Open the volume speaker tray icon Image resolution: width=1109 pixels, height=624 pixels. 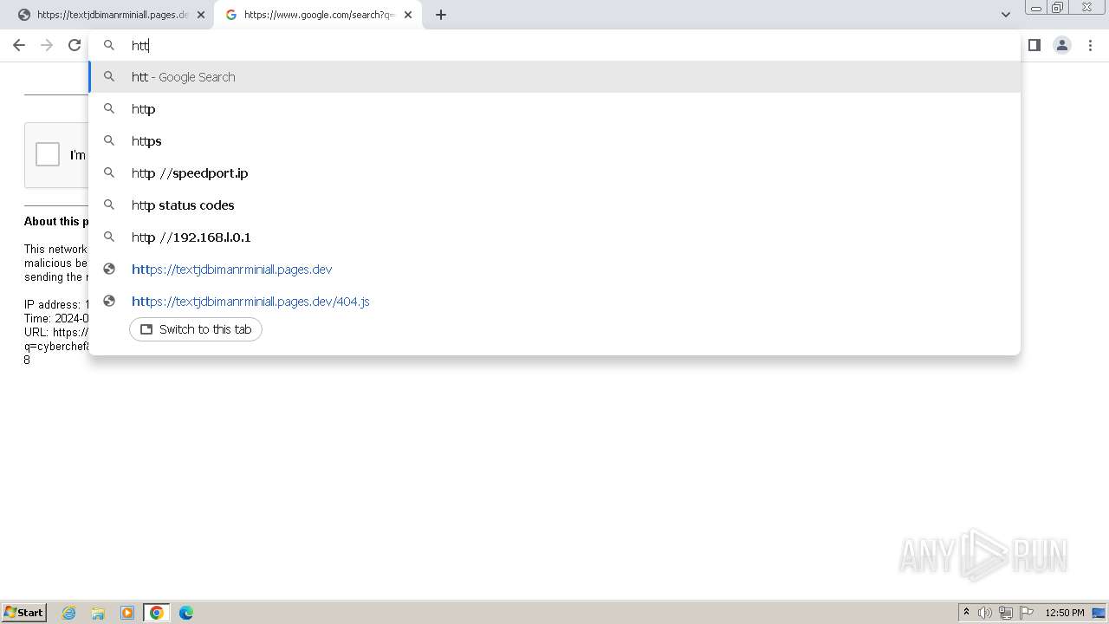(x=985, y=613)
